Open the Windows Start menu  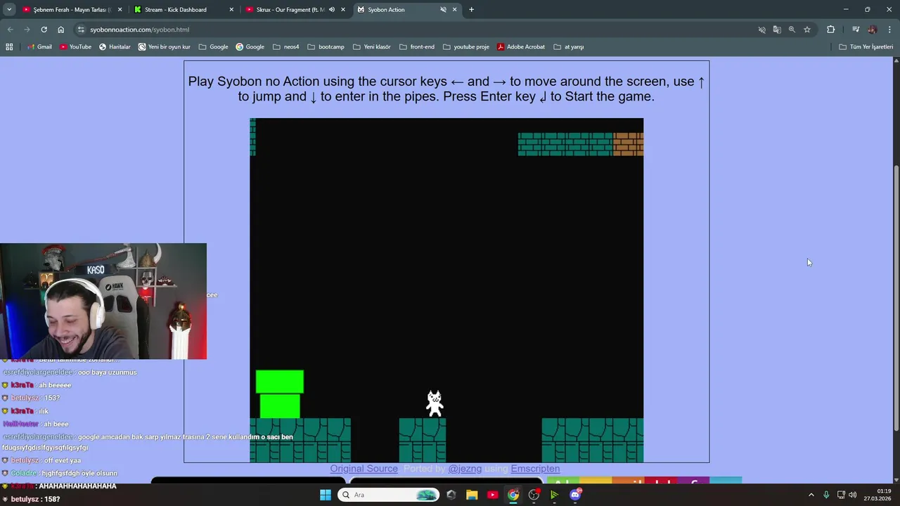[326, 495]
